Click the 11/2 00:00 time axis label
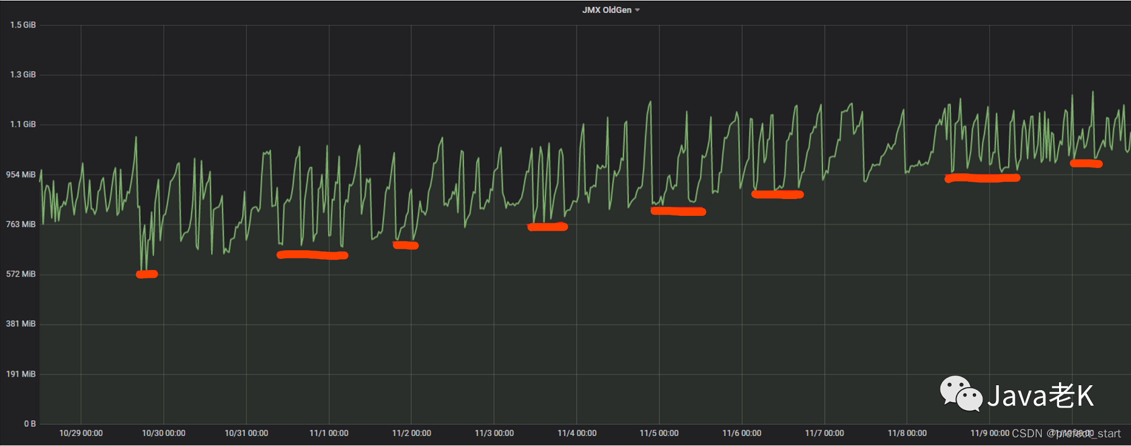The image size is (1131, 446). (411, 433)
